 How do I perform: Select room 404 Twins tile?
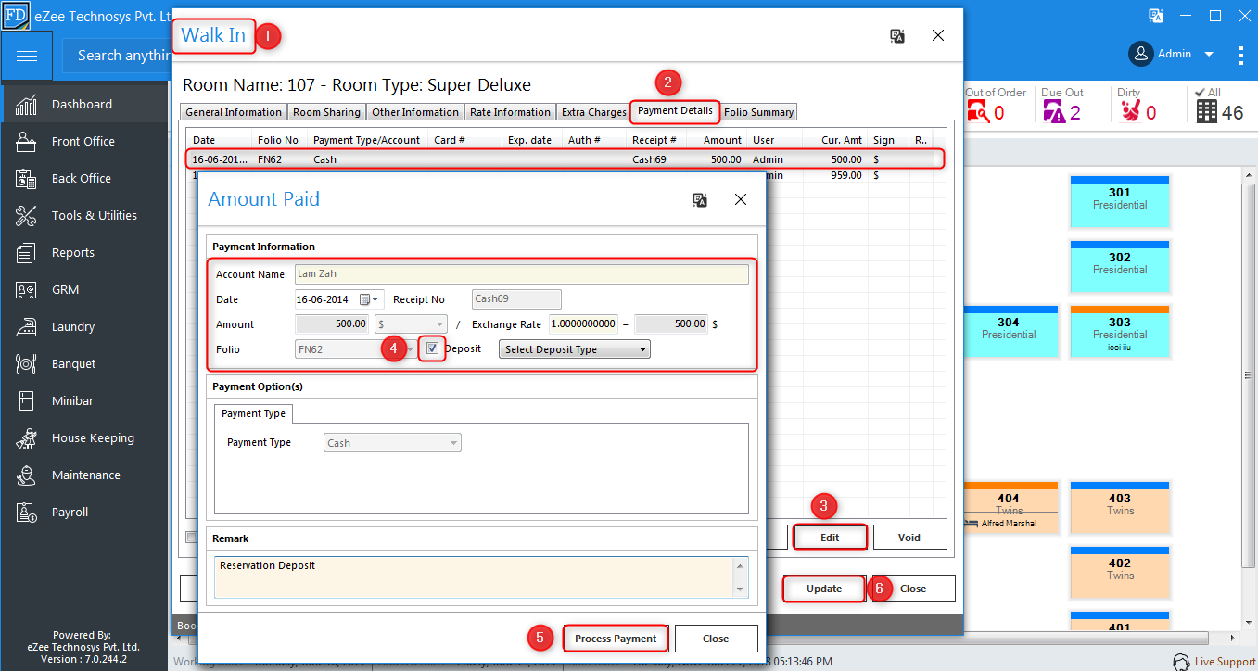tap(1009, 508)
